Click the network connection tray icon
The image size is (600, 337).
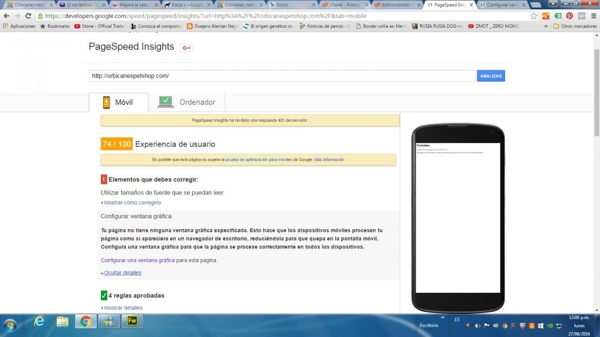(x=559, y=326)
